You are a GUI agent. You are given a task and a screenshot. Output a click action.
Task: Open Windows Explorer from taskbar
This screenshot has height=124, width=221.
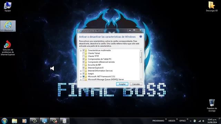[x=15, y=121]
